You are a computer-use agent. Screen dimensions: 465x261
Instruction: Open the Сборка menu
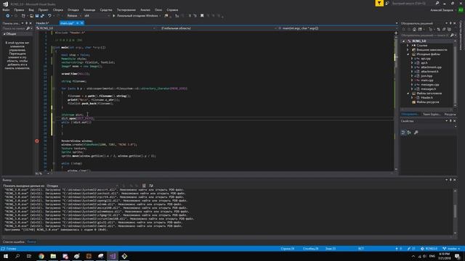click(58, 9)
